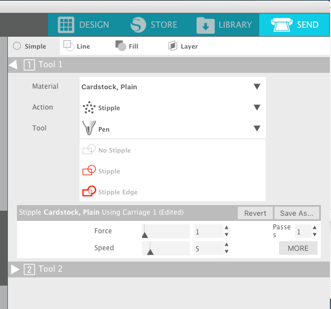This screenshot has height=309, width=331.
Task: Increase Passes with the up arrow
Action: [x=315, y=228]
